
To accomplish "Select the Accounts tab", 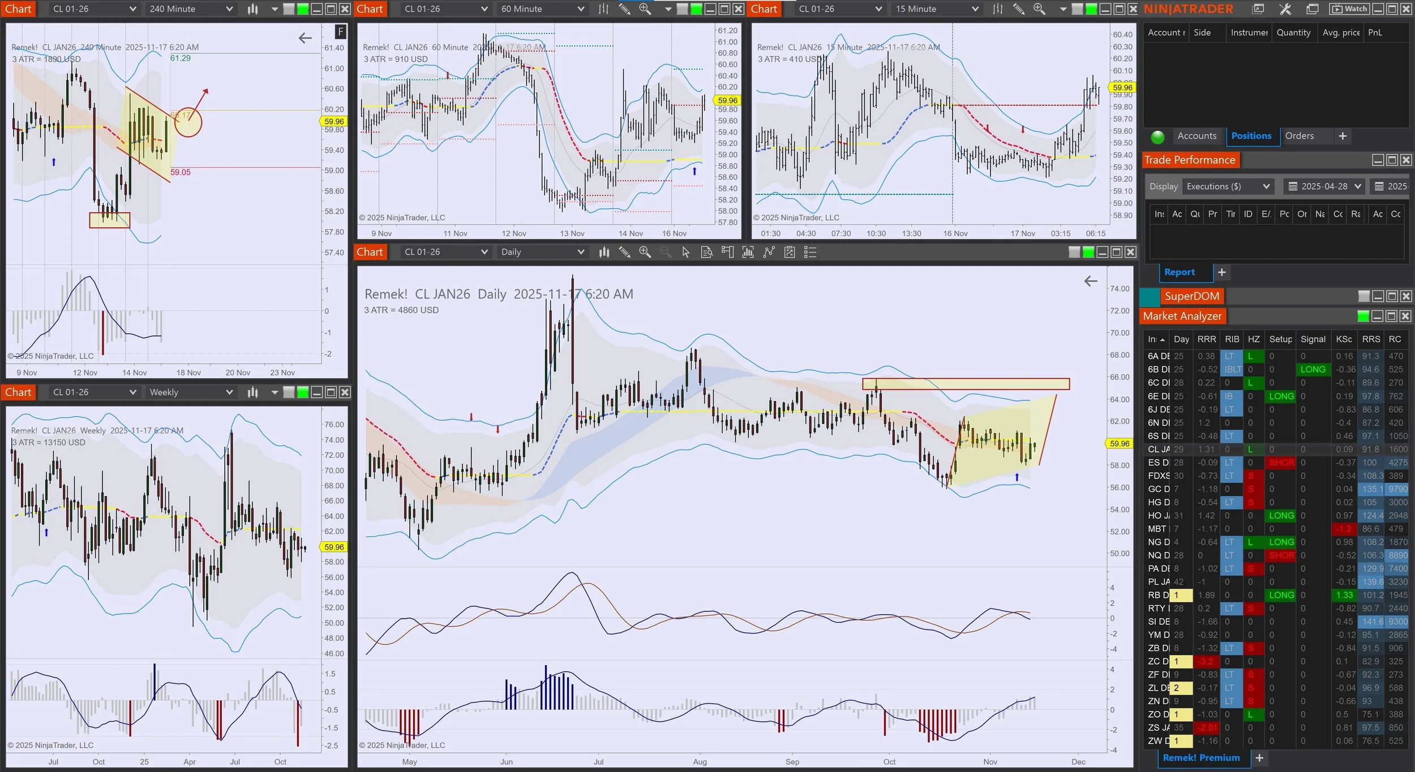I will point(1197,136).
